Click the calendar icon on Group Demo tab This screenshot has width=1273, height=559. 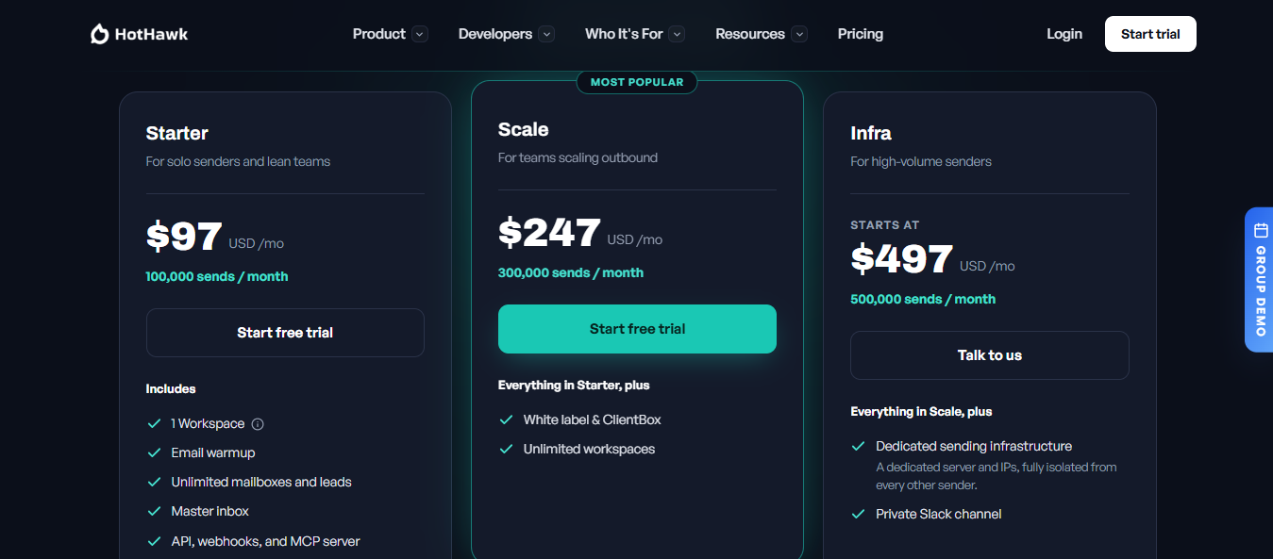1261,230
